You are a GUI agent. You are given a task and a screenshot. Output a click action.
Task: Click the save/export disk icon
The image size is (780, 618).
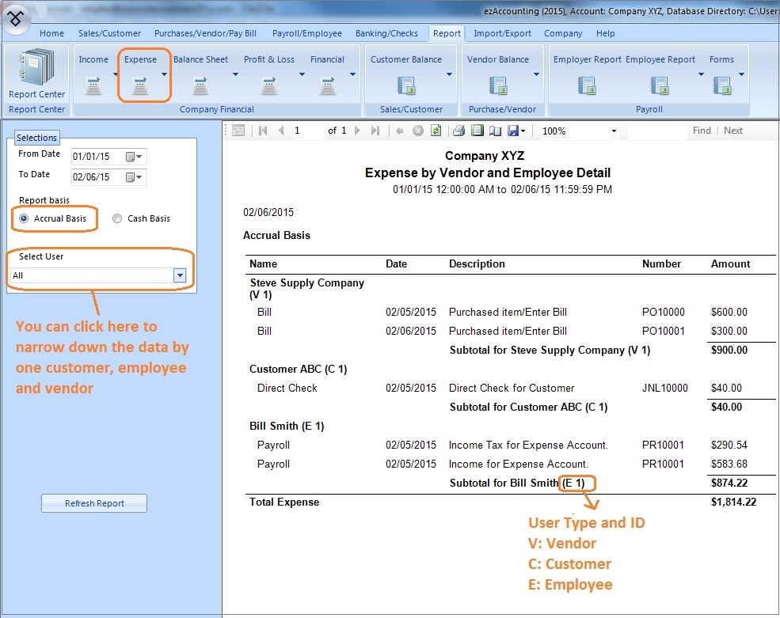click(x=513, y=131)
